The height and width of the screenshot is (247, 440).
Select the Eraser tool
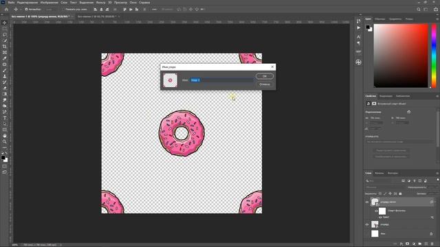[x=5, y=88]
